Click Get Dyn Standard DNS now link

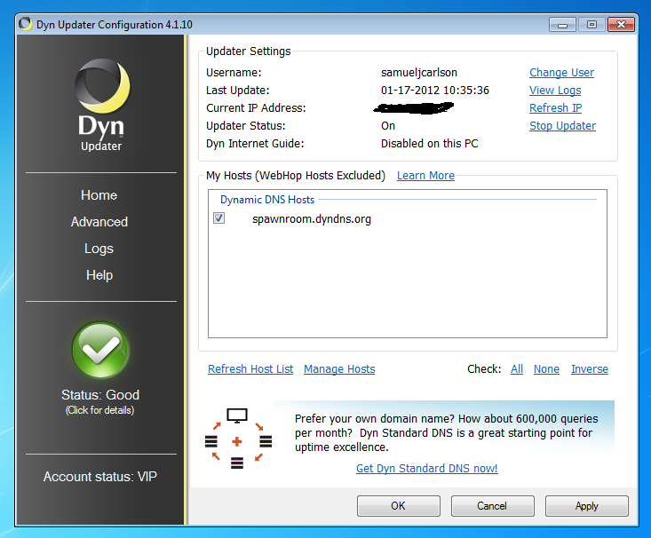pos(427,468)
